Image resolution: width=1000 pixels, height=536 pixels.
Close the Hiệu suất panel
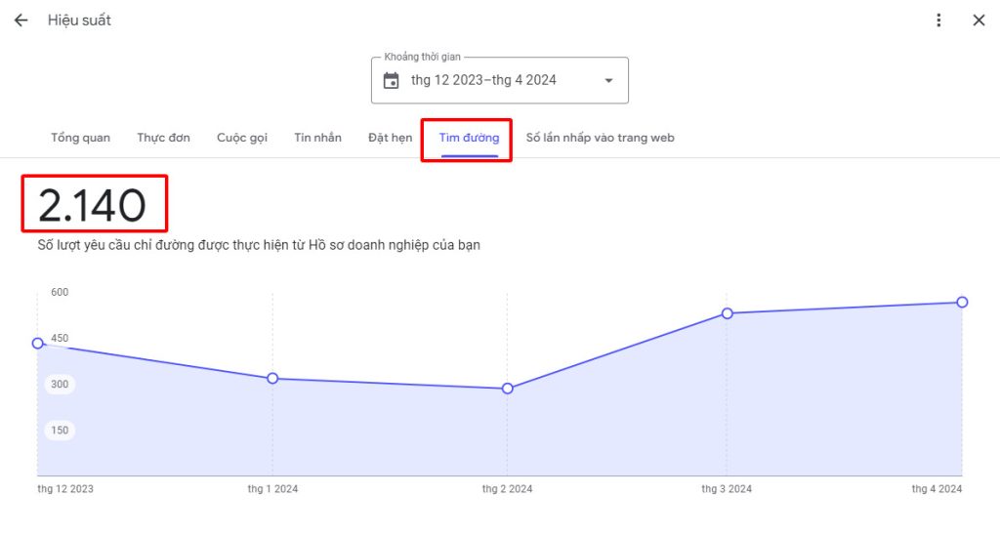(x=979, y=21)
